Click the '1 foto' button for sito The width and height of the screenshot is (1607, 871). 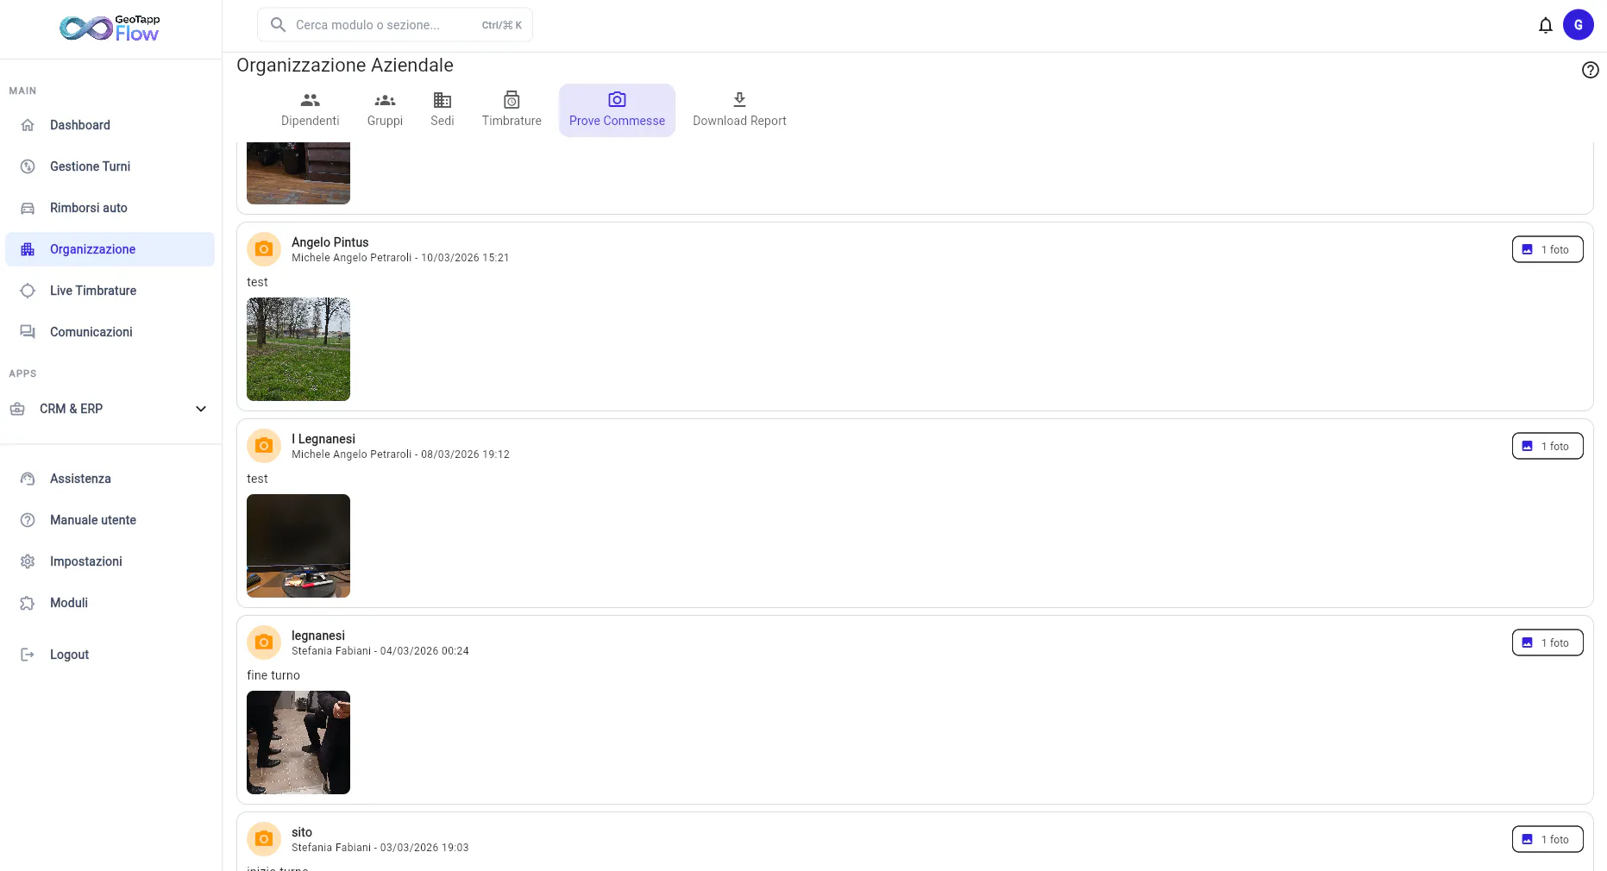(1547, 839)
